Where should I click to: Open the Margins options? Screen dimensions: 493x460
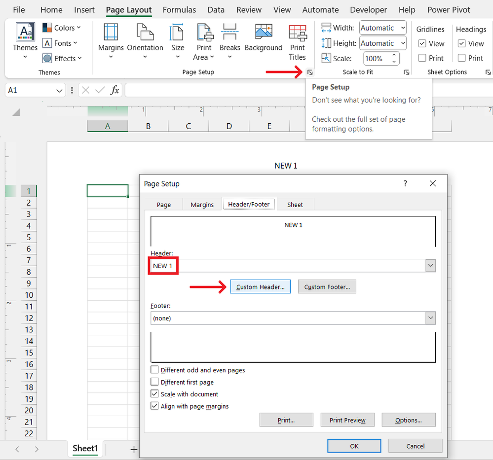111,41
